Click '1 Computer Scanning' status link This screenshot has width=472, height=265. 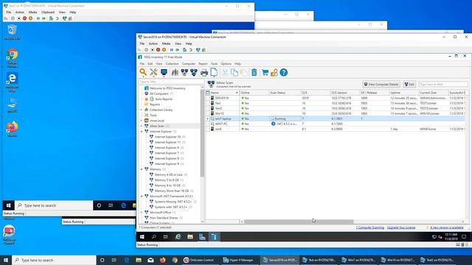370,227
